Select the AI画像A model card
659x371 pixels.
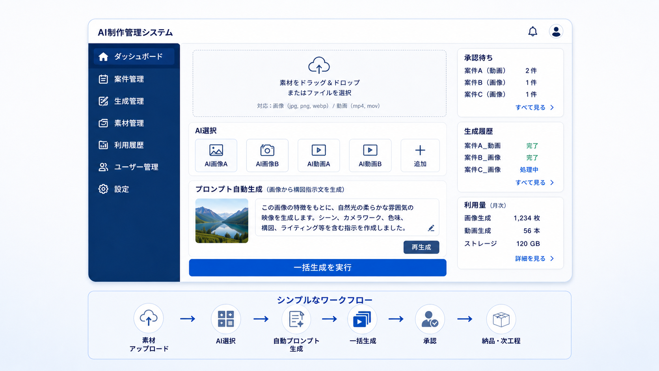pyautogui.click(x=216, y=155)
